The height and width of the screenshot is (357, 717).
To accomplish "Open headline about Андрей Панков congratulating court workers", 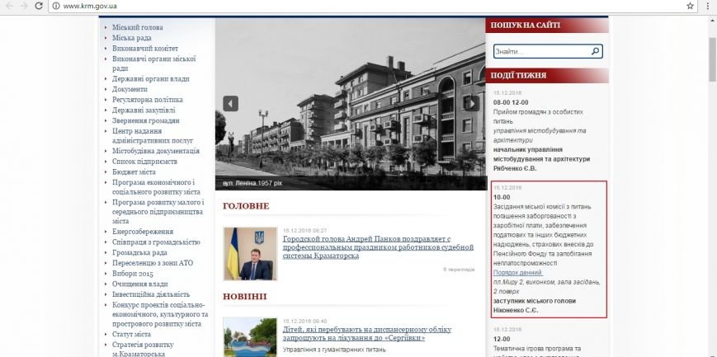I will point(378,247).
